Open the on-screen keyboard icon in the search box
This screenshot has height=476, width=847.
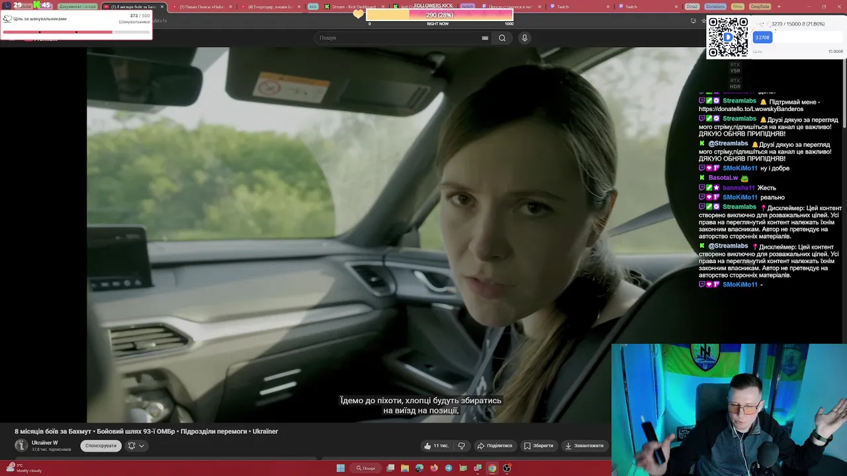[x=485, y=38]
